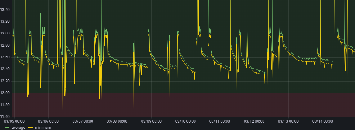The width and height of the screenshot is (355, 130).
Task: Click the 03/08 00:00 time axis label
Action: pos(117,121)
